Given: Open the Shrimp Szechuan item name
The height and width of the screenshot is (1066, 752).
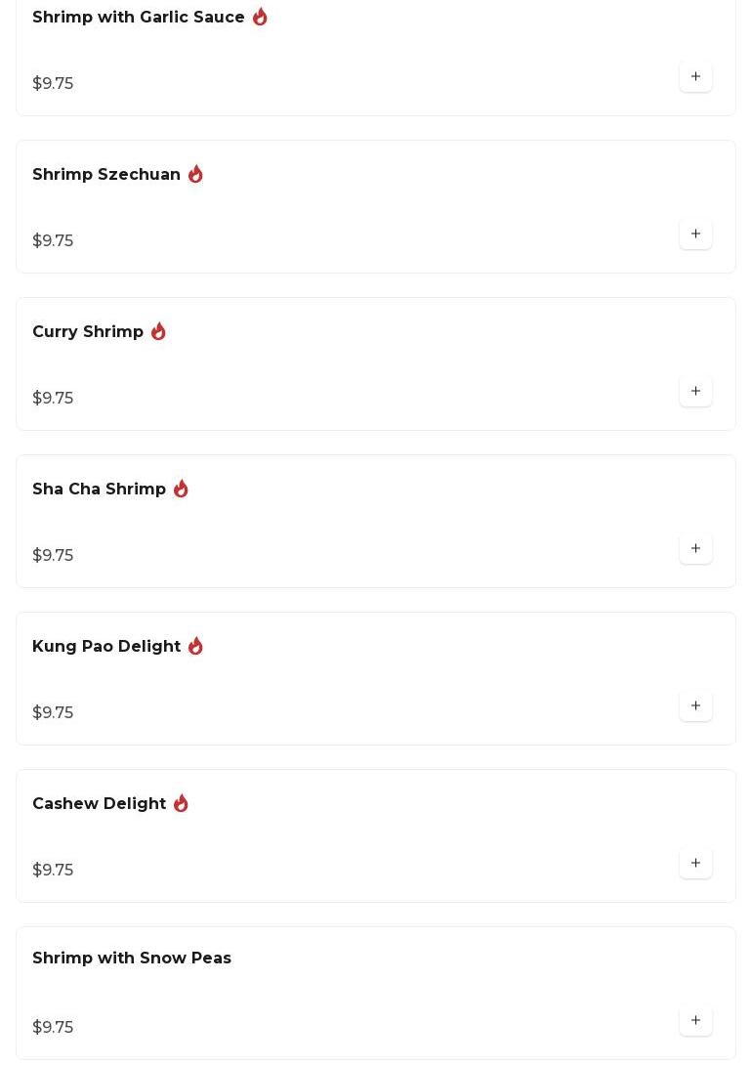Looking at the screenshot, I should (x=105, y=175).
